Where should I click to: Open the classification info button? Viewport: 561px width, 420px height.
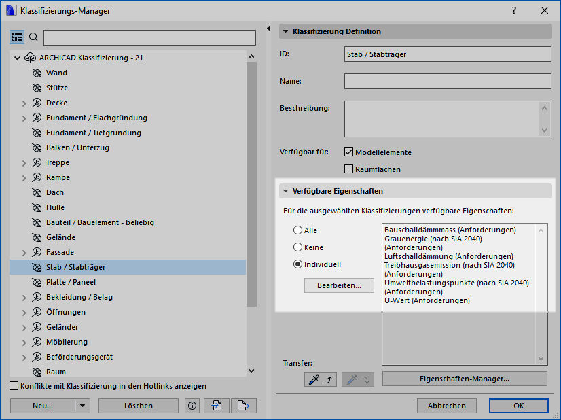[x=192, y=406]
